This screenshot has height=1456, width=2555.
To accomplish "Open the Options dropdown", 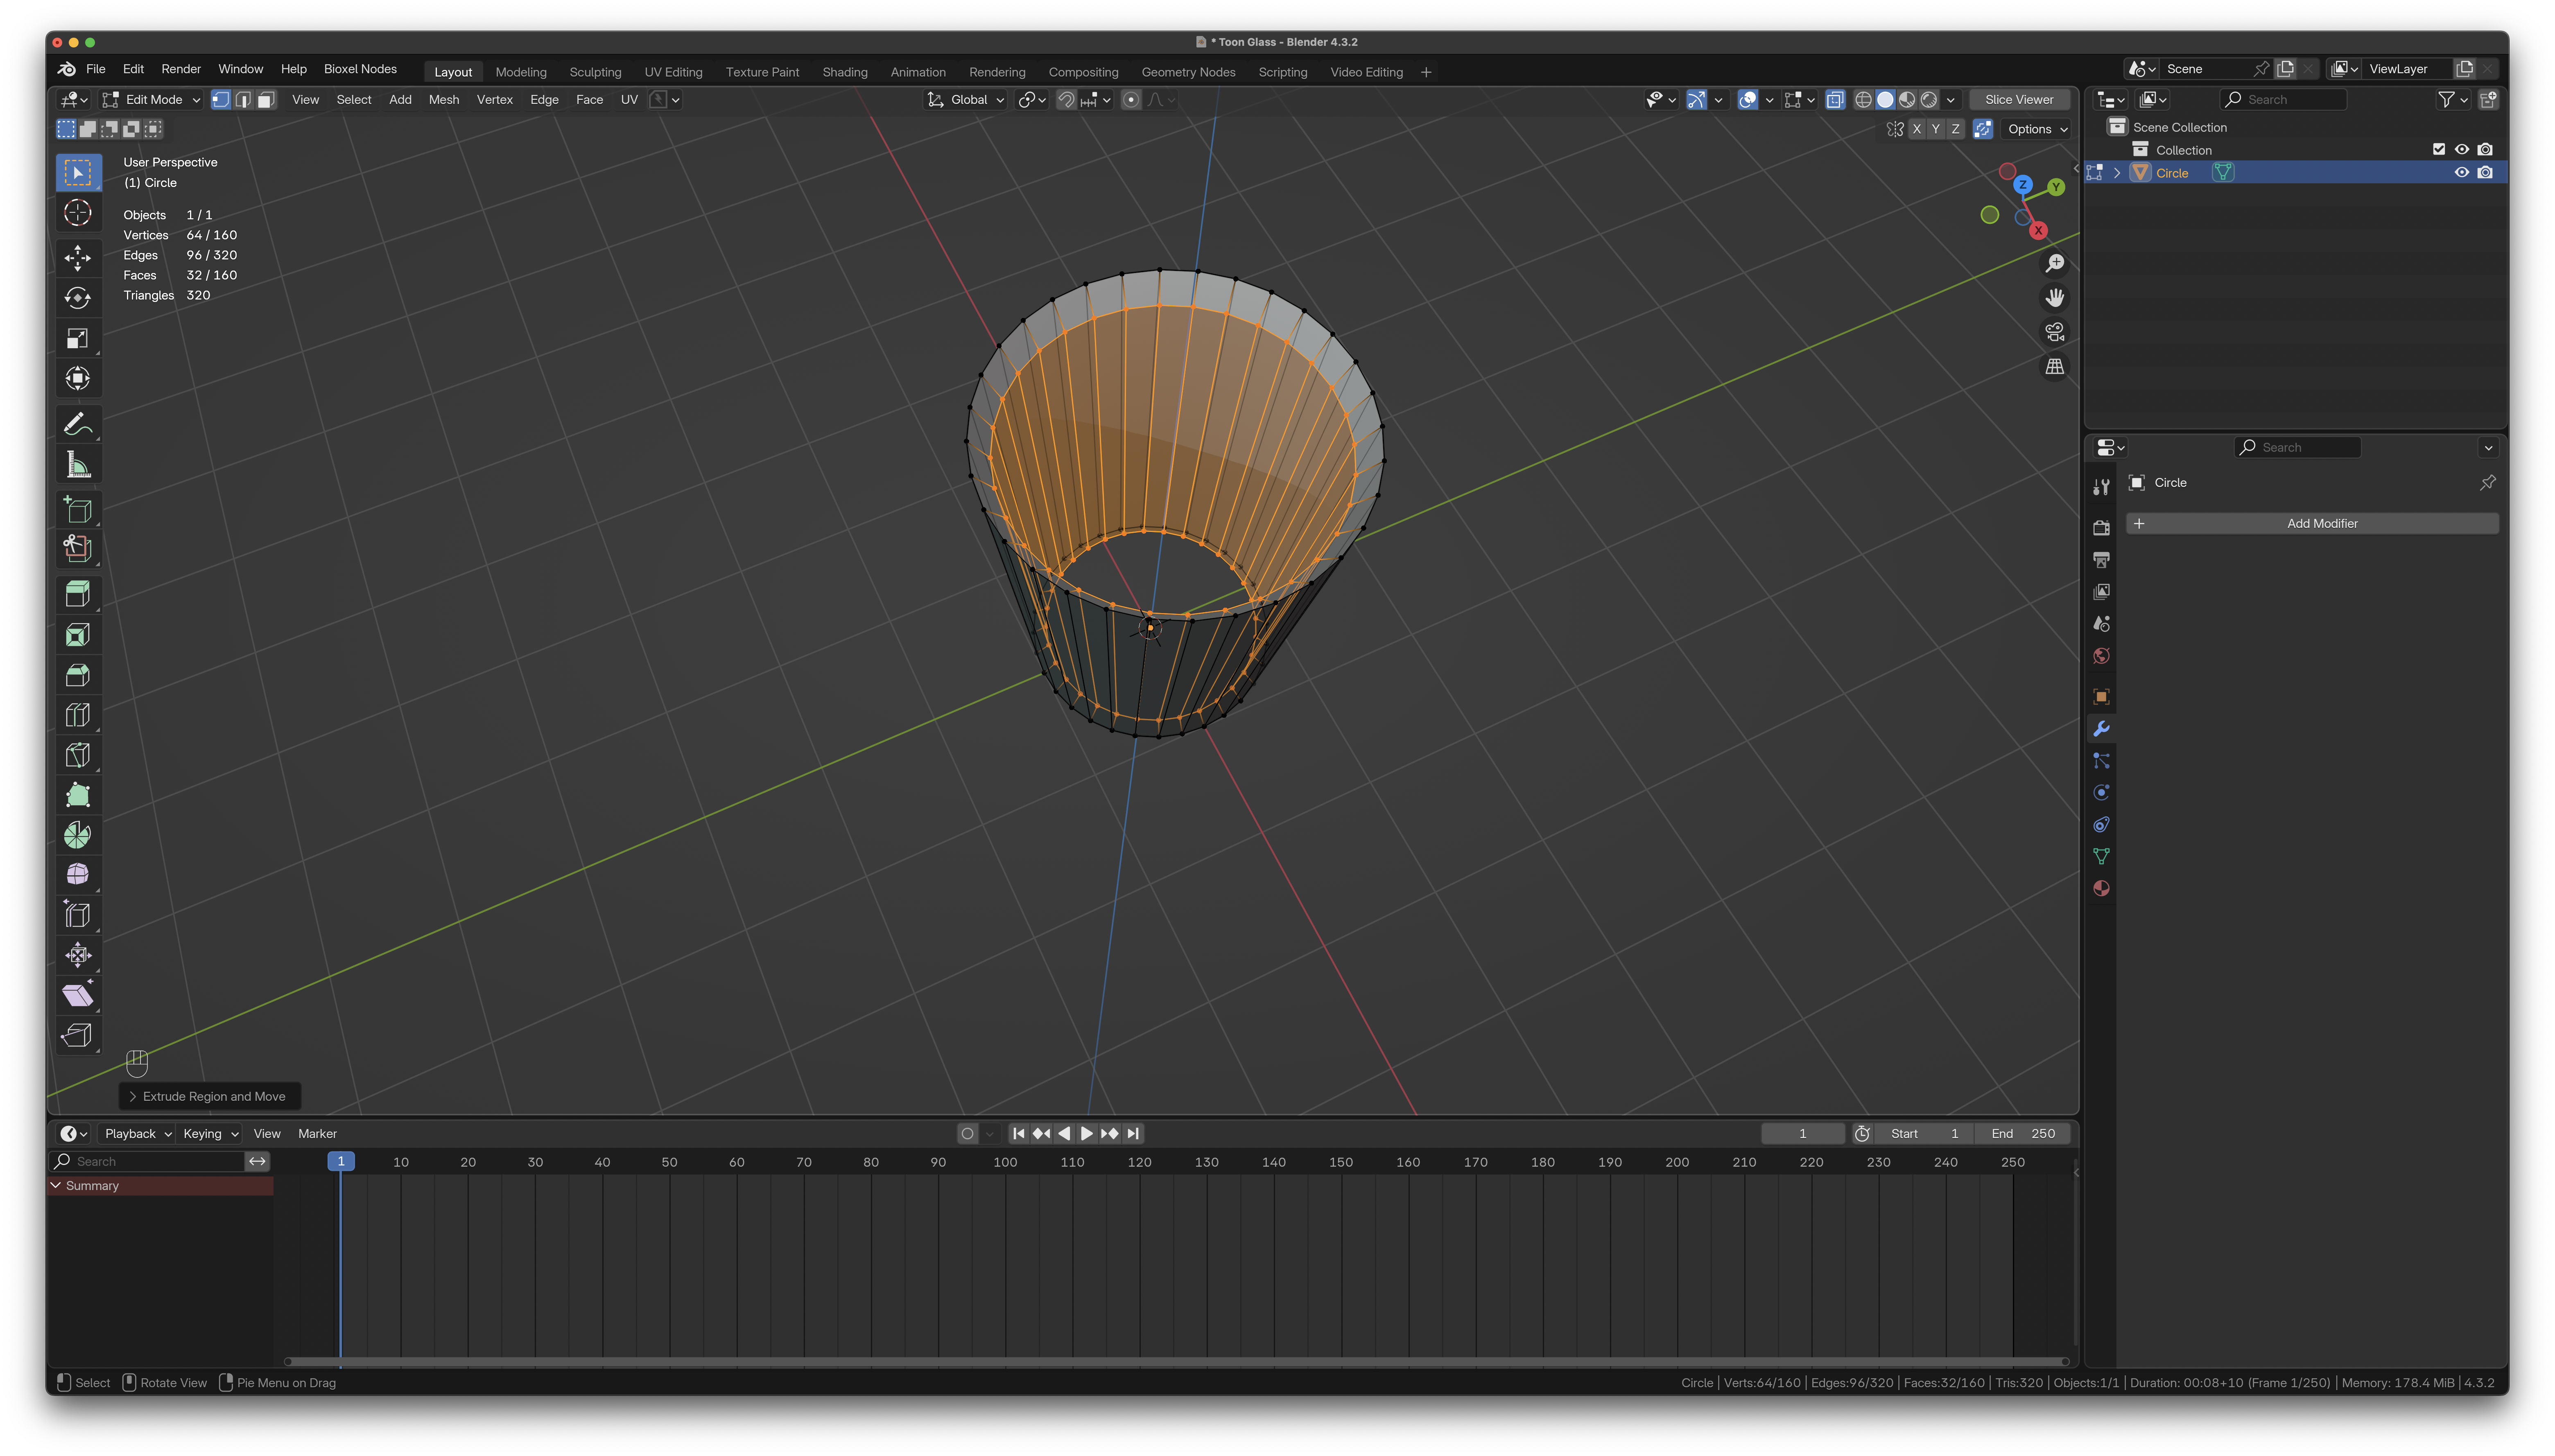I will pos(2037,129).
